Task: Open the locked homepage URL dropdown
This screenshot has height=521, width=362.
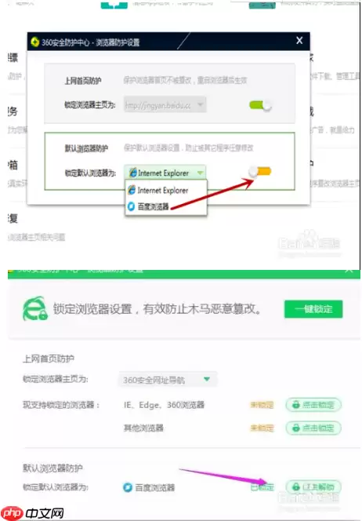Action: click(165, 104)
